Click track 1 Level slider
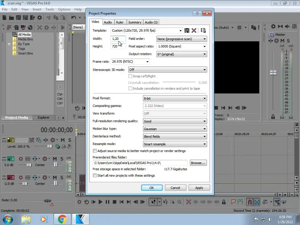The image size is (300, 225). [49, 146]
